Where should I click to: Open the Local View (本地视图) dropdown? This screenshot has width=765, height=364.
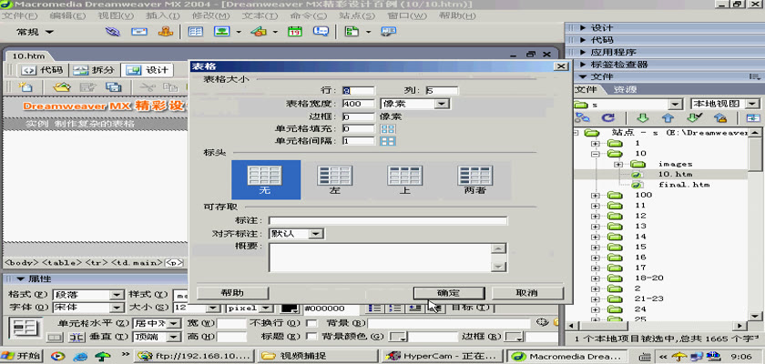click(x=753, y=104)
